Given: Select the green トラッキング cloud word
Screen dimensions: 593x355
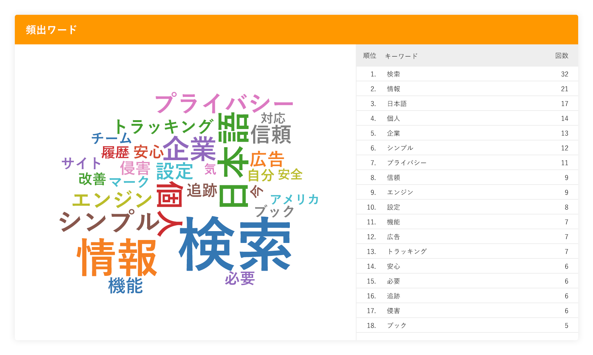Looking at the screenshot, I should pos(163,127).
